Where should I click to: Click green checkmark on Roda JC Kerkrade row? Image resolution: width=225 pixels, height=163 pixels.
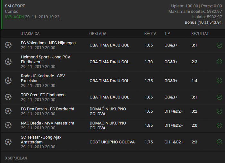pyautogui.click(x=220, y=81)
